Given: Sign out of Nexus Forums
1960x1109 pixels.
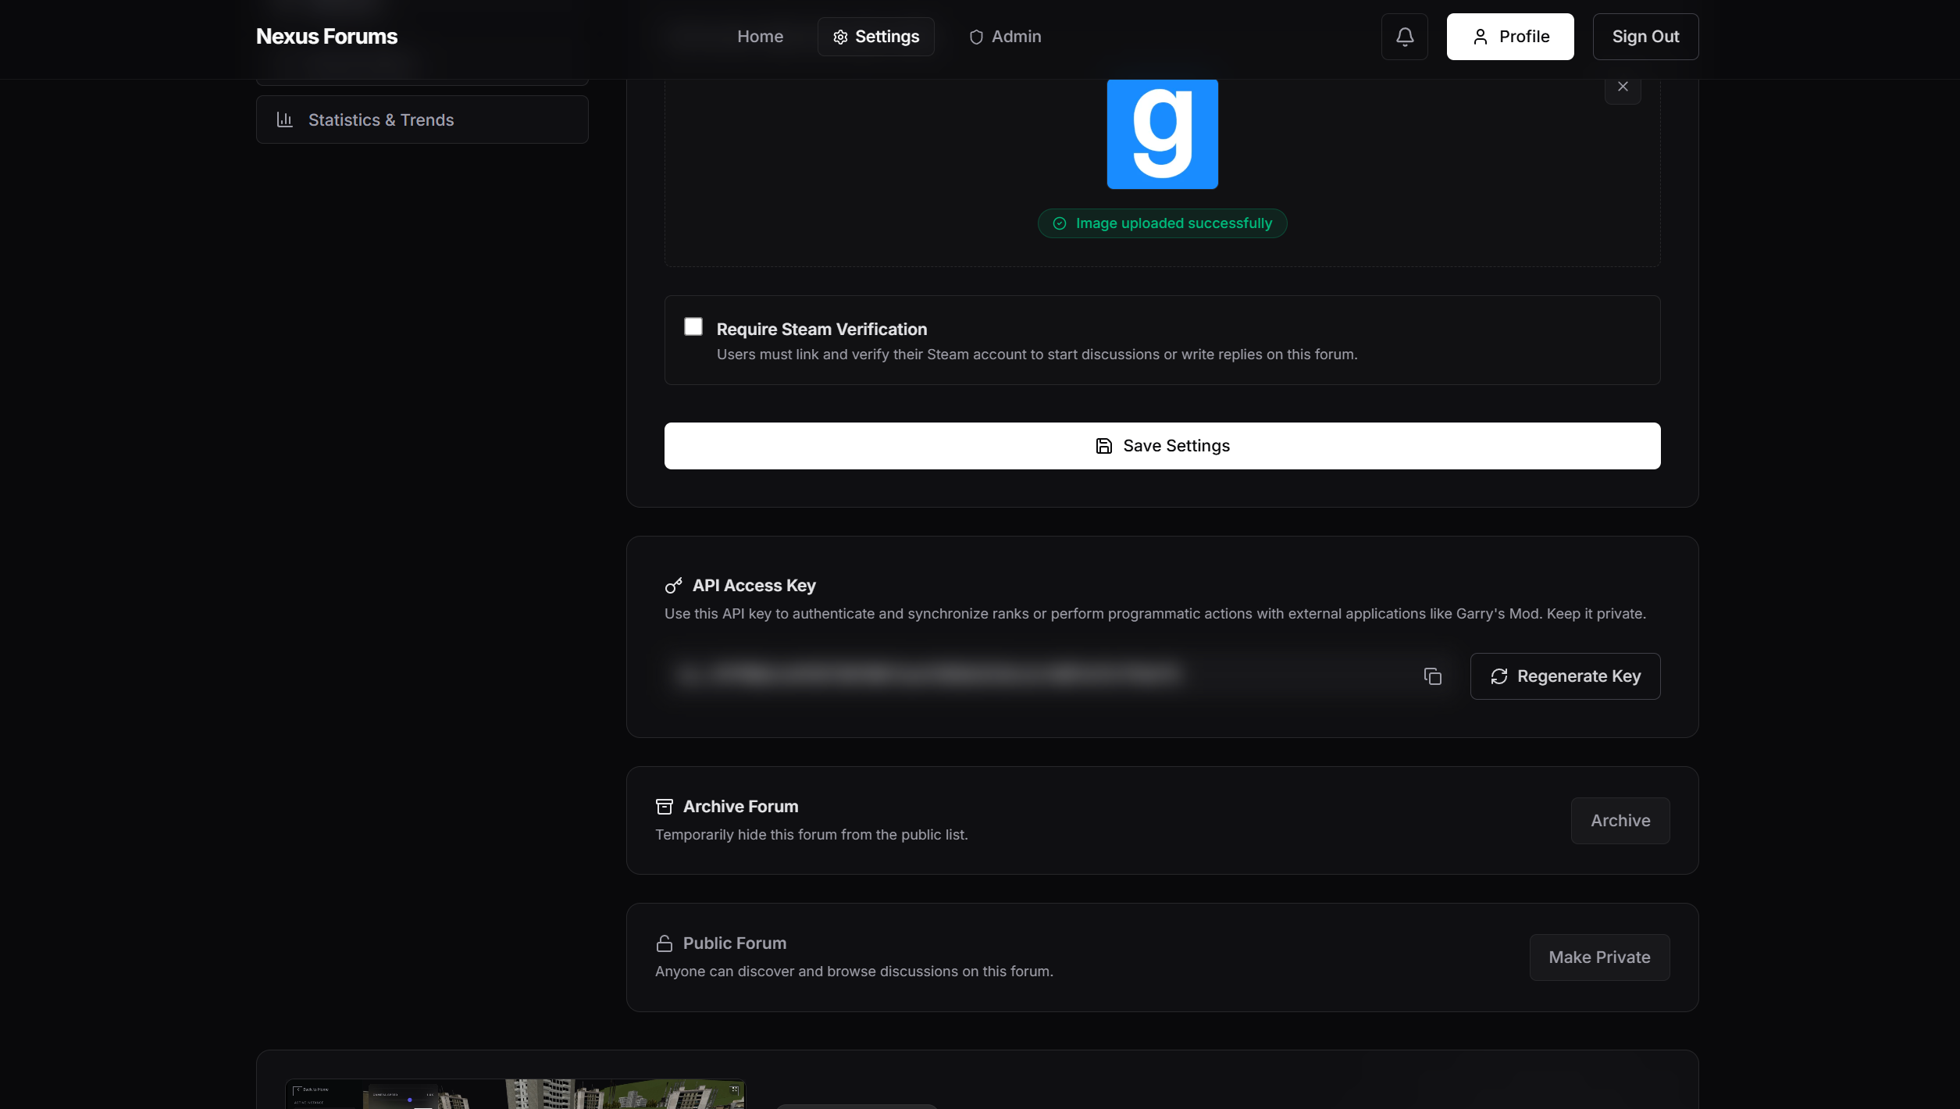Looking at the screenshot, I should (x=1645, y=37).
